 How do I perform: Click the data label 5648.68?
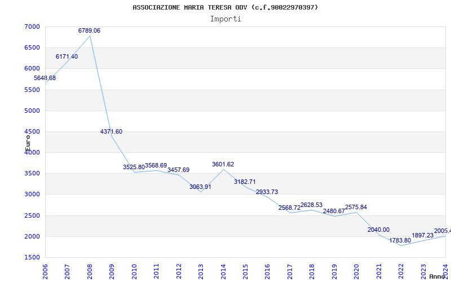click(45, 78)
